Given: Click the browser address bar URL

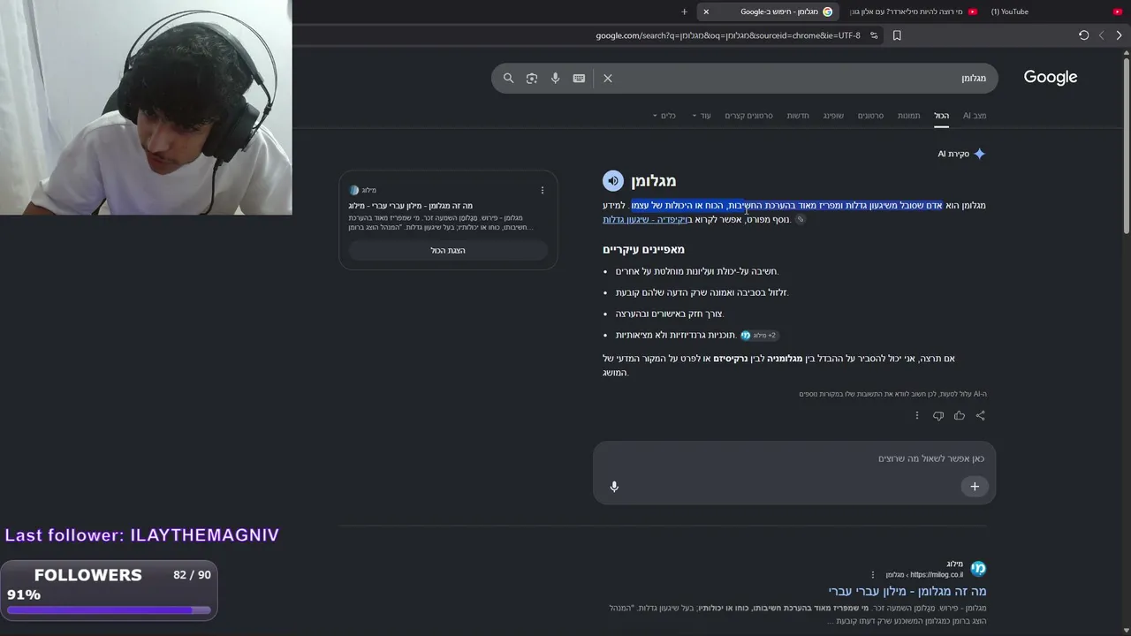Looking at the screenshot, I should pyautogui.click(x=727, y=35).
